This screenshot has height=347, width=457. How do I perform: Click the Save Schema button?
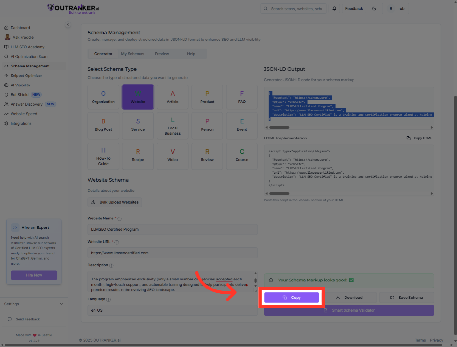(x=407, y=298)
